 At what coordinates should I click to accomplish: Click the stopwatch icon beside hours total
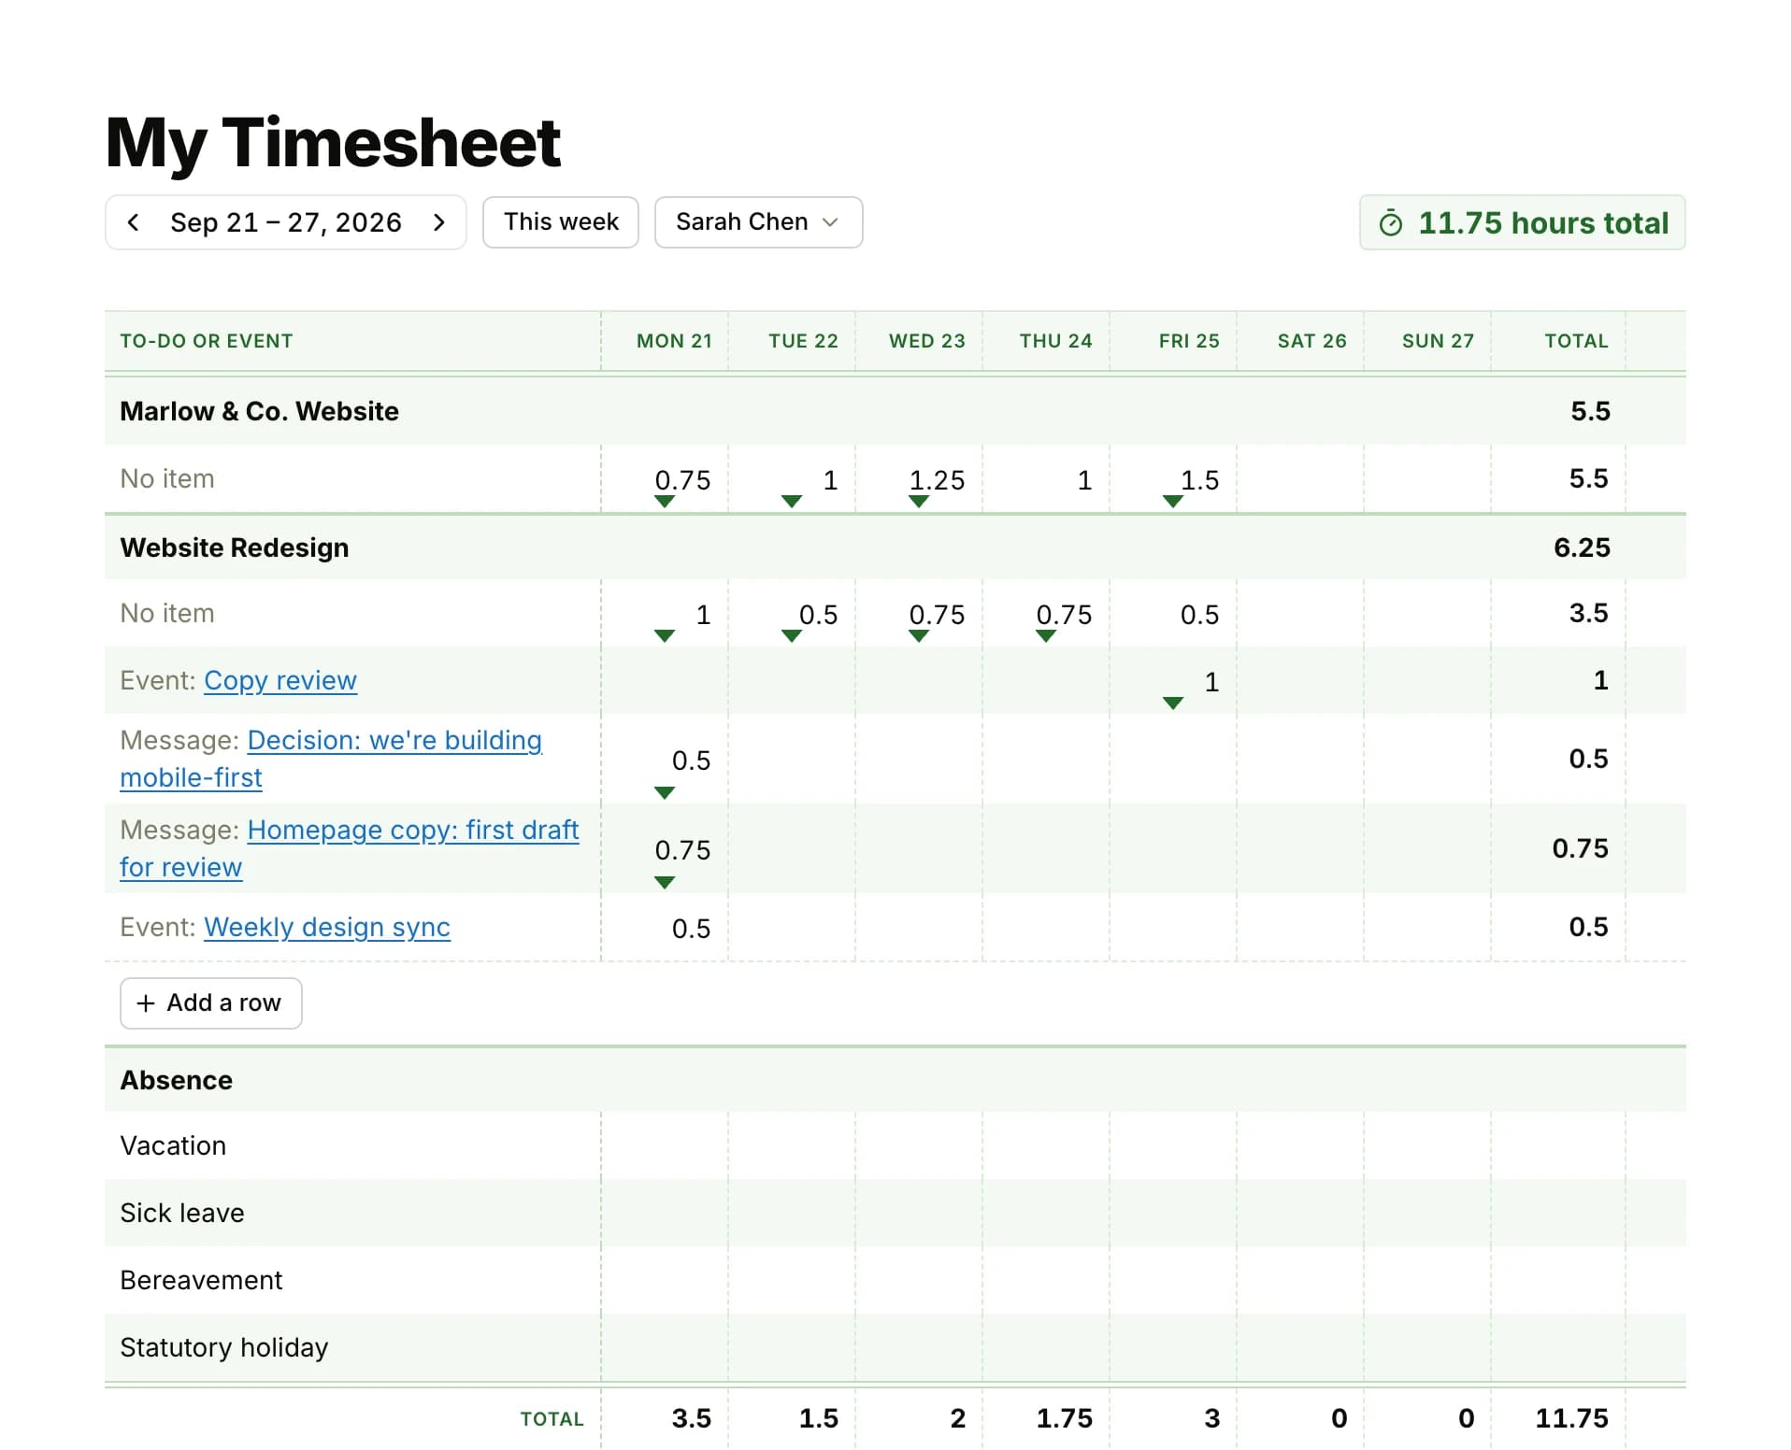(1390, 223)
